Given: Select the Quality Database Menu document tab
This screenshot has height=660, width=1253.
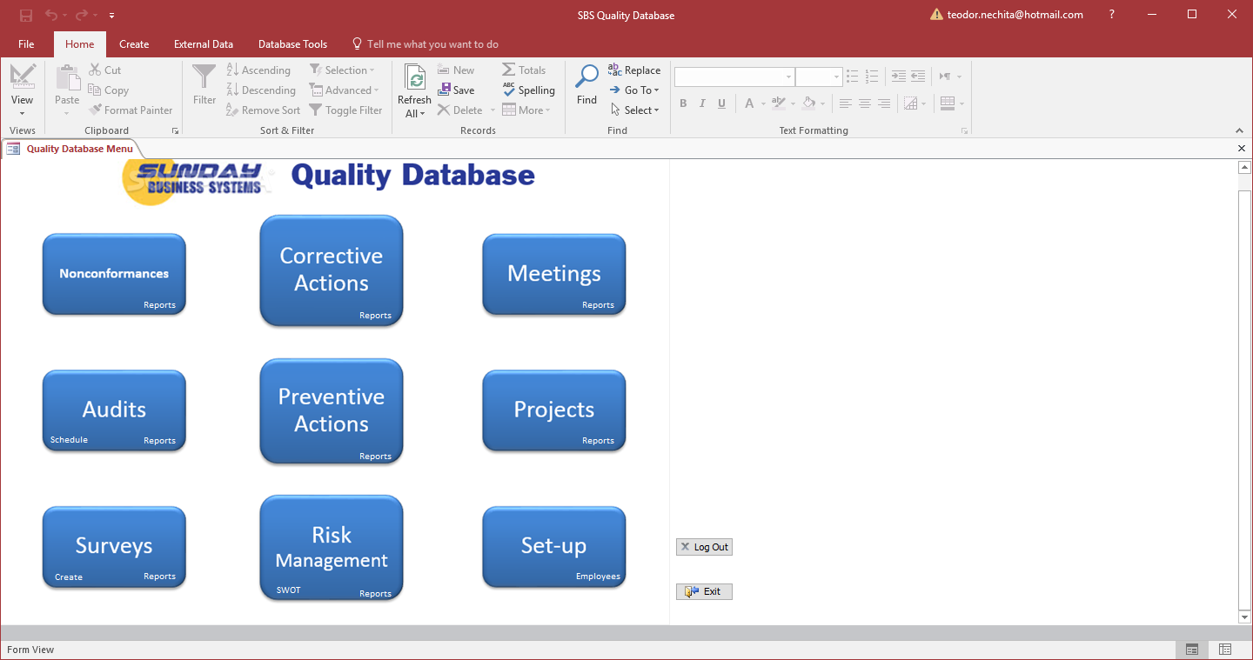Looking at the screenshot, I should click(71, 149).
